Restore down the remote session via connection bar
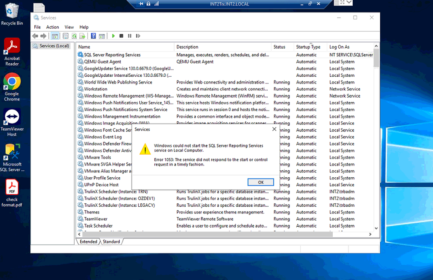 click(x=310, y=4)
